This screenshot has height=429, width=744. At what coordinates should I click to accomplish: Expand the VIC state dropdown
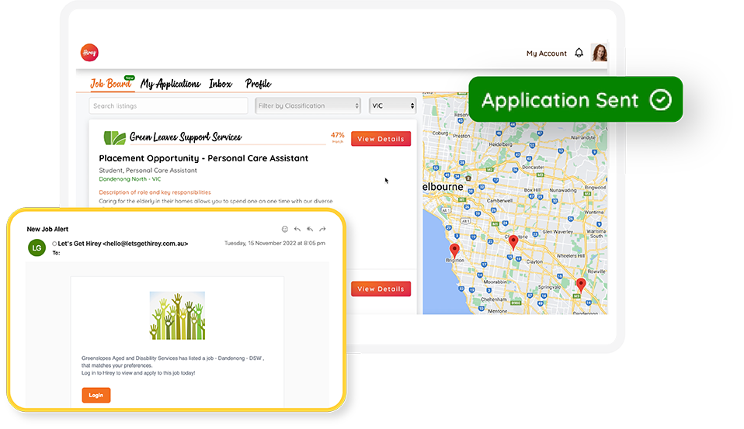[x=392, y=106]
